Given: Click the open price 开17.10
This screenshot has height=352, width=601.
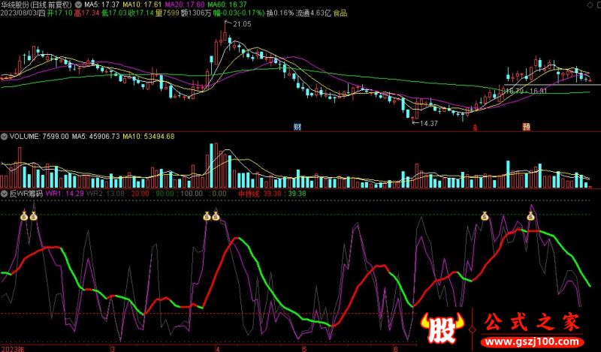Looking at the screenshot, I should point(59,13).
